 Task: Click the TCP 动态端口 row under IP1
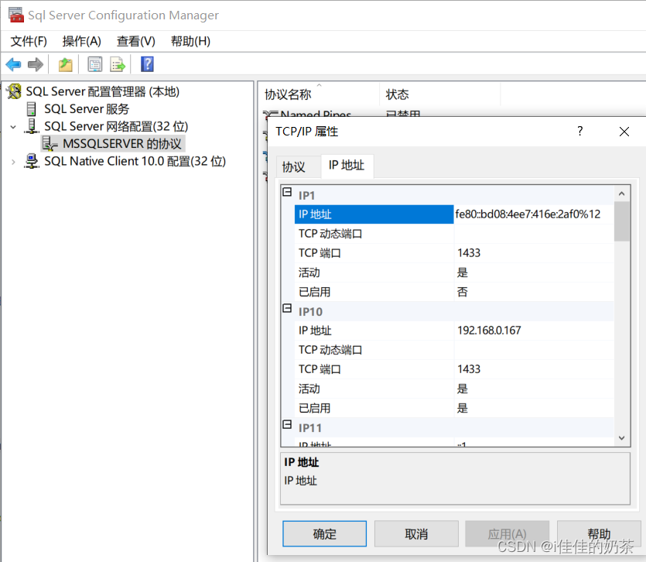[454, 234]
